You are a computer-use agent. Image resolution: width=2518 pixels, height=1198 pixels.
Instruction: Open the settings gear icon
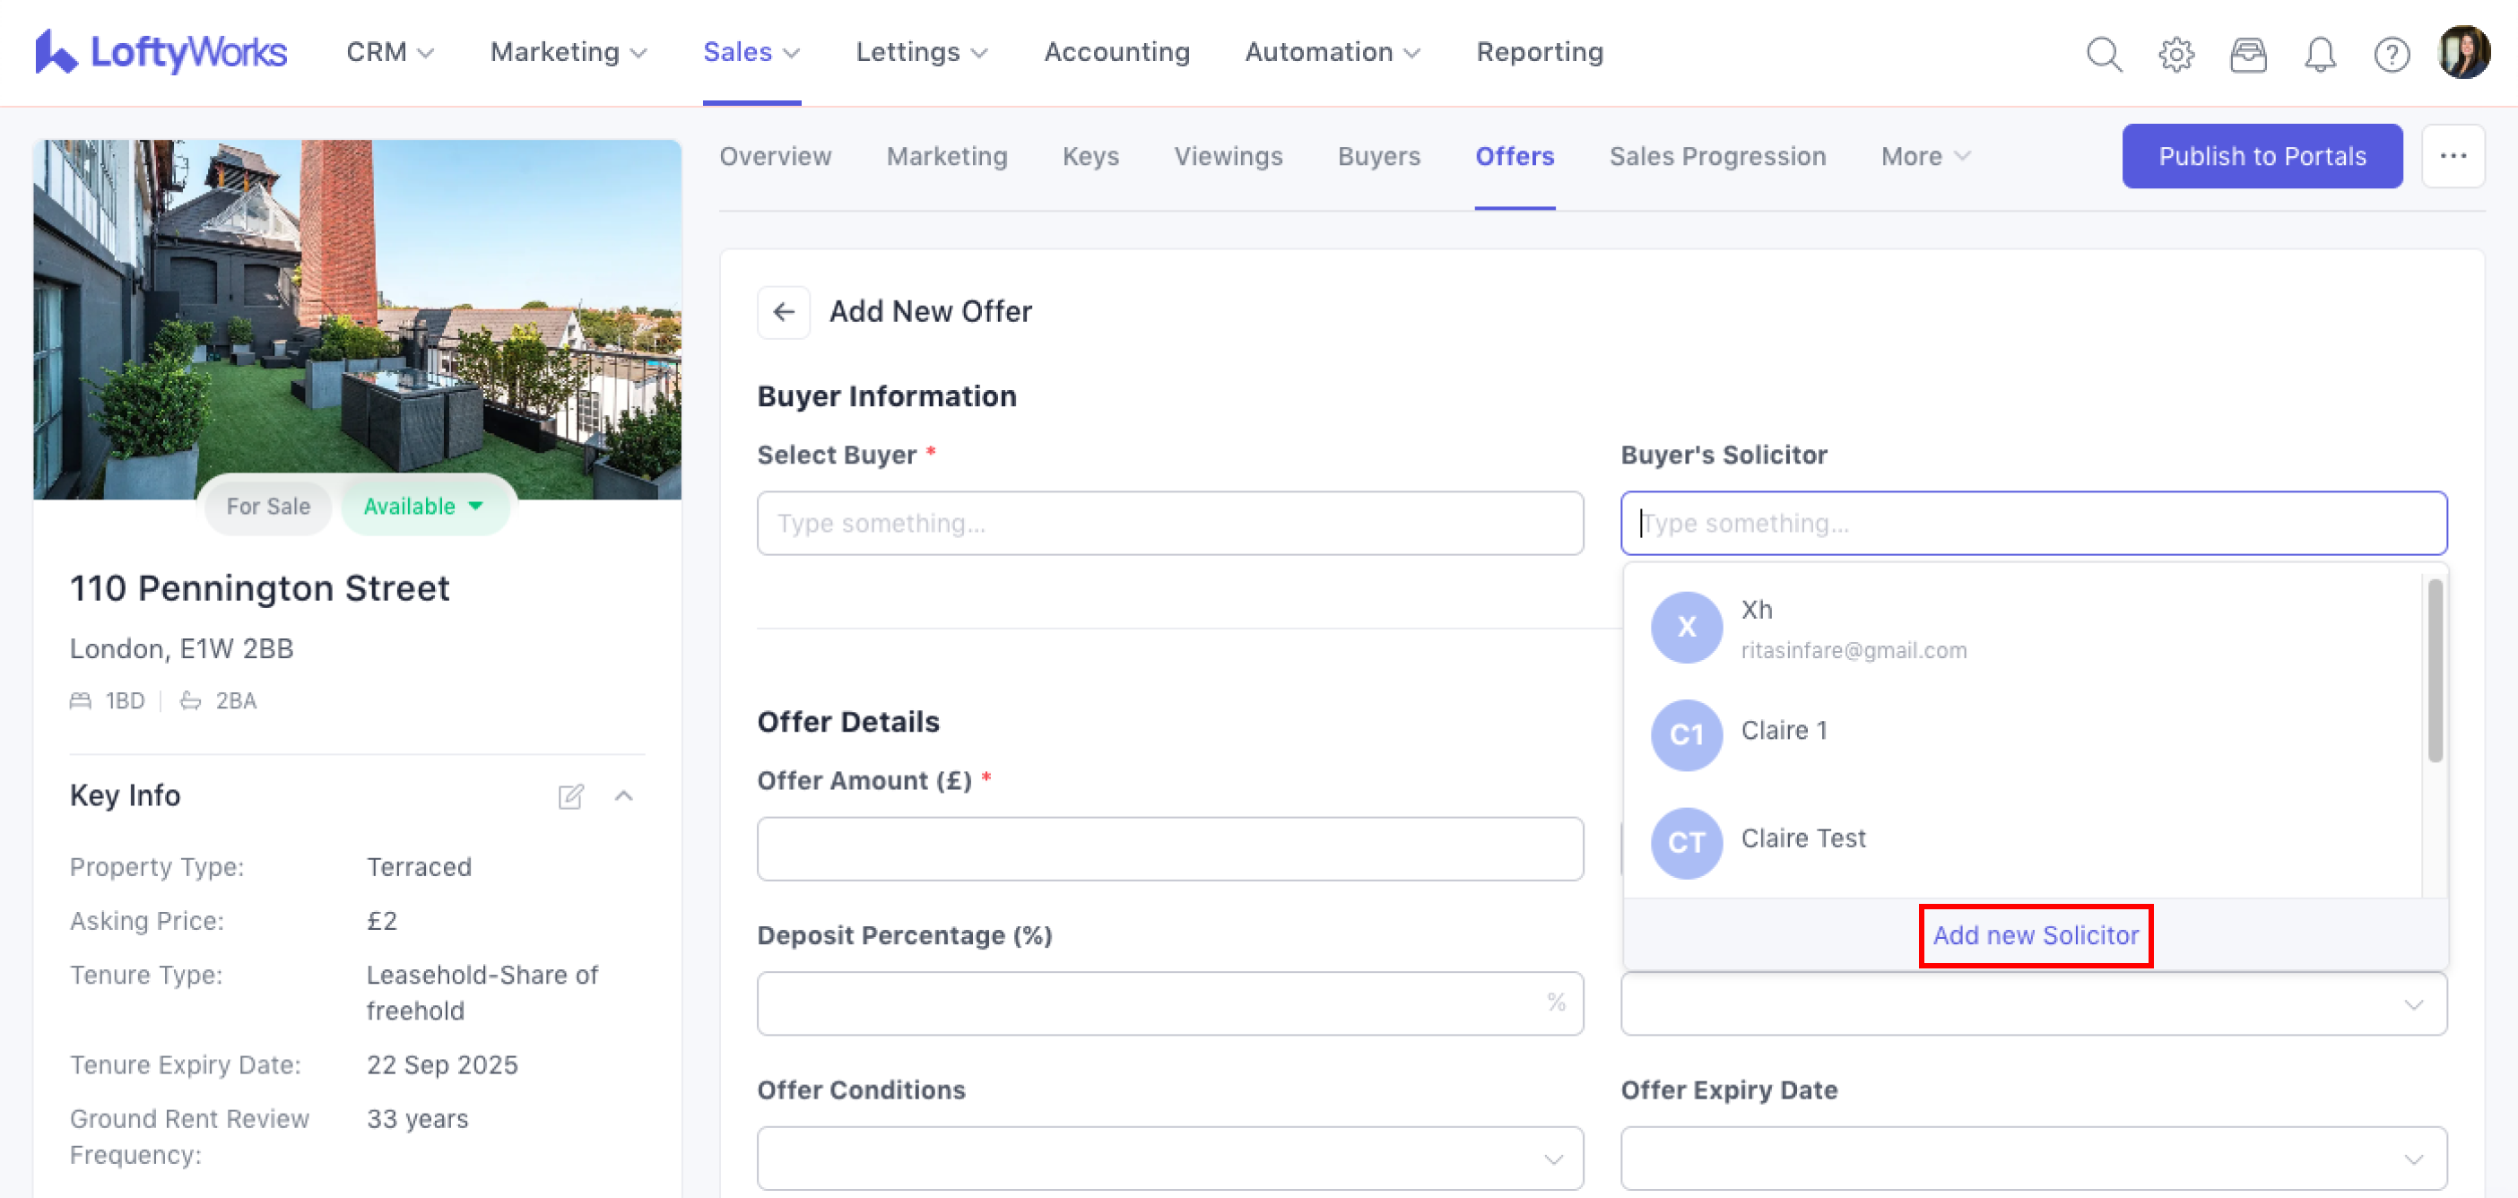[x=2175, y=54]
